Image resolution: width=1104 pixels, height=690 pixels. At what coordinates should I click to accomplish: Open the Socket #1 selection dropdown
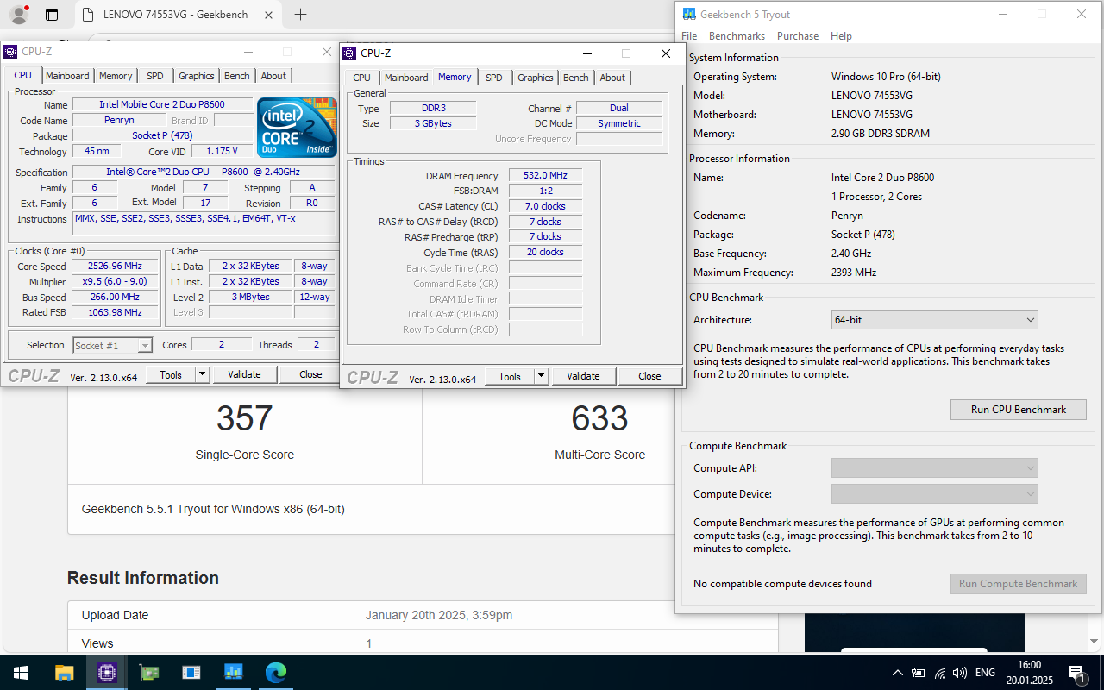[113, 346]
